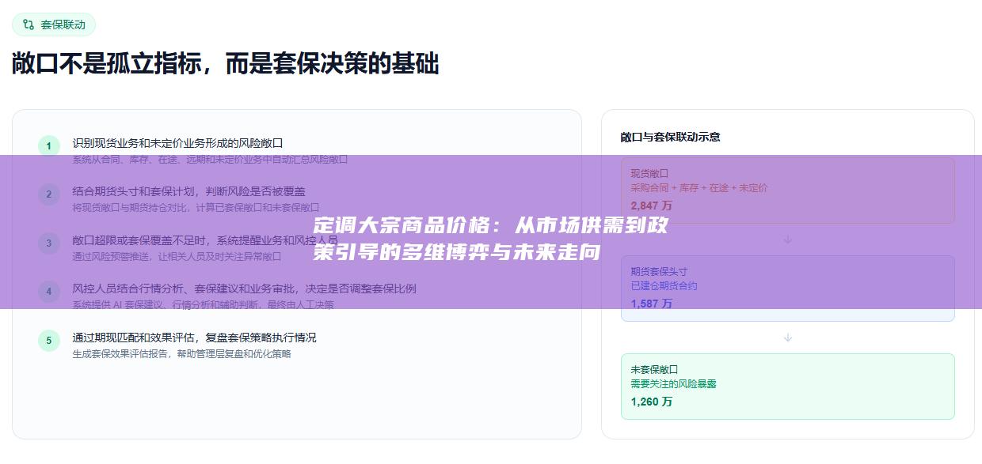Click step number 4 circle
Image resolution: width=982 pixels, height=464 pixels.
click(x=48, y=292)
